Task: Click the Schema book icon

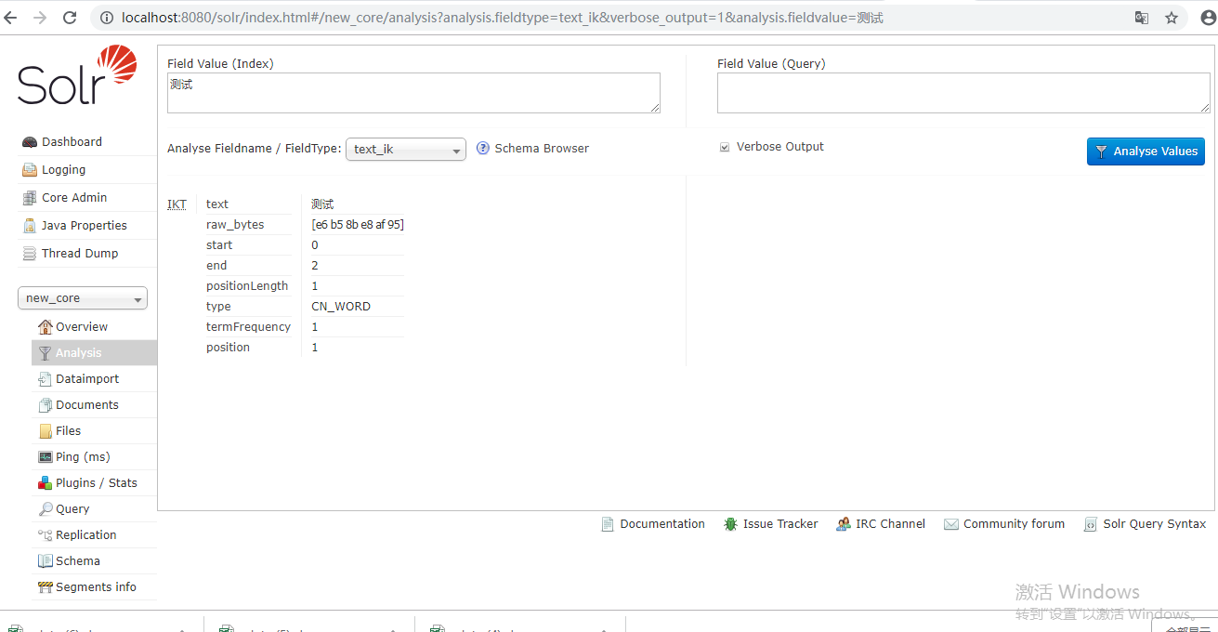Action: click(45, 561)
